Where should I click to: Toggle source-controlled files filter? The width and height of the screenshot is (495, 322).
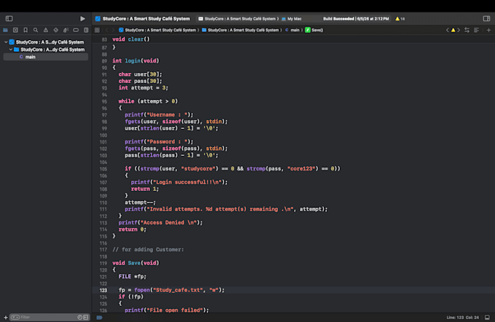[86, 317]
